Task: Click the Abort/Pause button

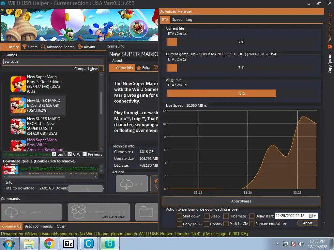Action: coord(241,201)
